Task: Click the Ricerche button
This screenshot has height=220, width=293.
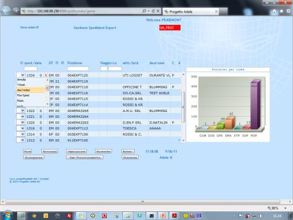Action: point(104,151)
